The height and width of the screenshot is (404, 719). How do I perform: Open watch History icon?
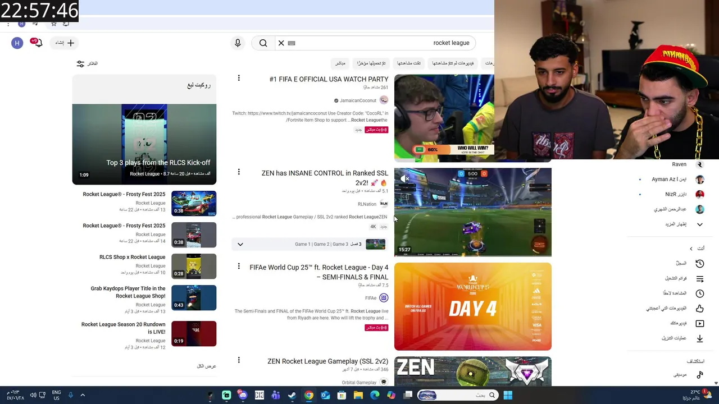(x=700, y=263)
